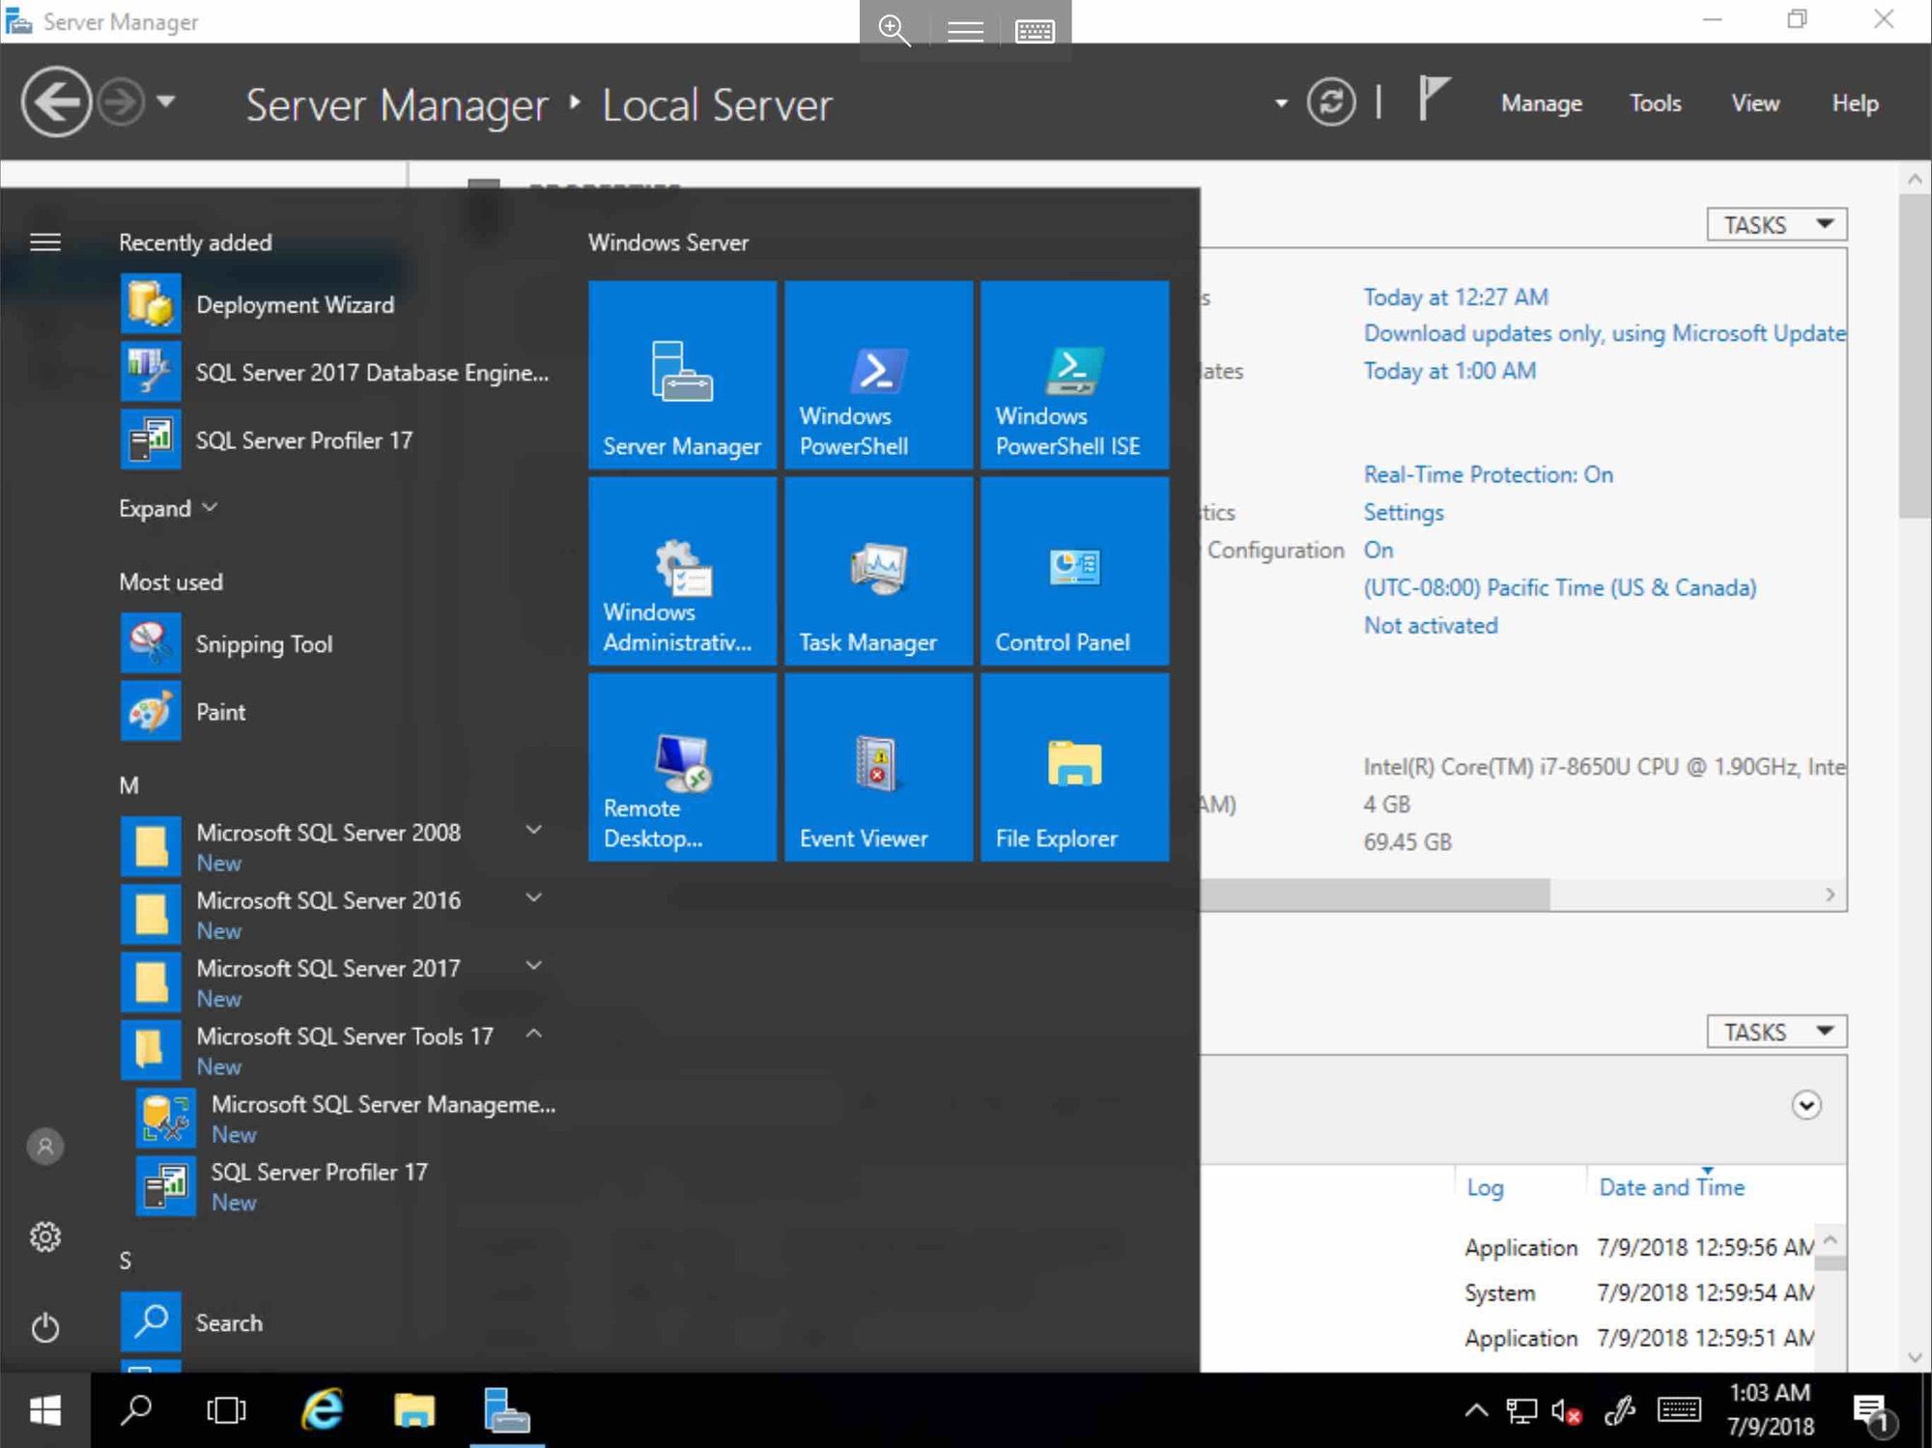Click the Start menu hamburger icon

click(x=45, y=241)
